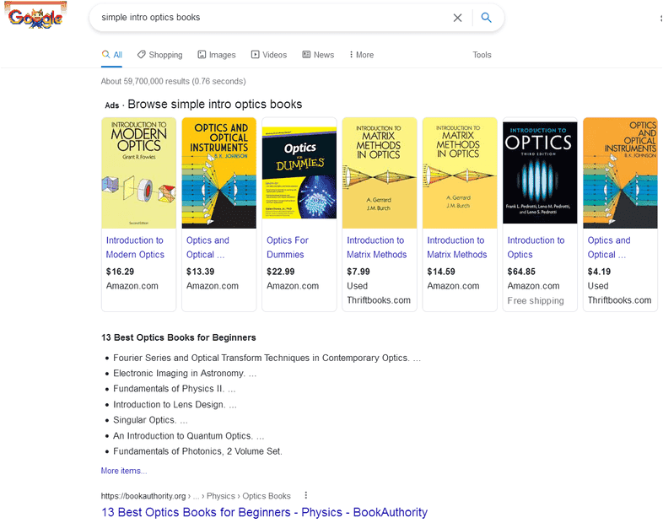
Task: Switch to the Images search tab
Action: coord(216,55)
